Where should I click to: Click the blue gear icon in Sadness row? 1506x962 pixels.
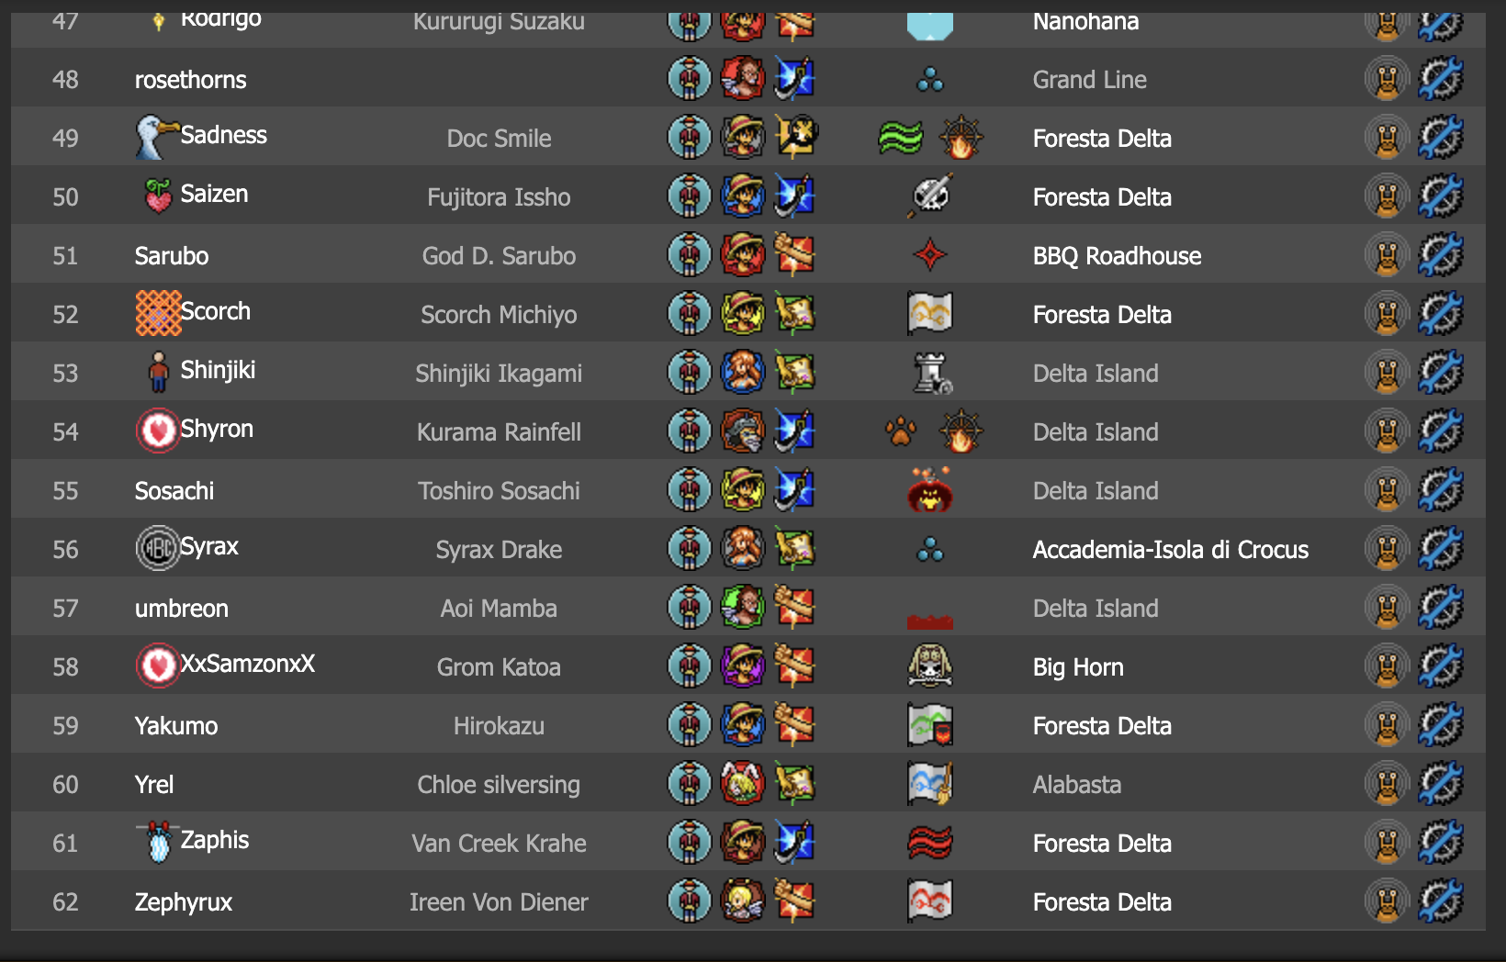pos(1440,138)
